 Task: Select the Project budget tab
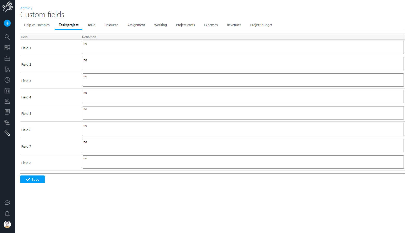[x=261, y=25]
